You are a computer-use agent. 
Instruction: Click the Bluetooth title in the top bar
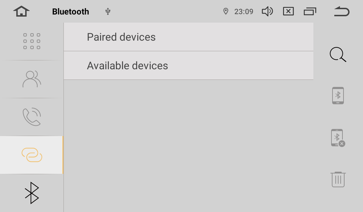point(71,12)
